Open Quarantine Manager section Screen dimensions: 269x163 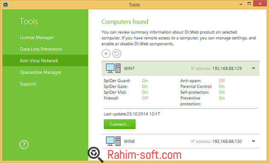[41, 72]
